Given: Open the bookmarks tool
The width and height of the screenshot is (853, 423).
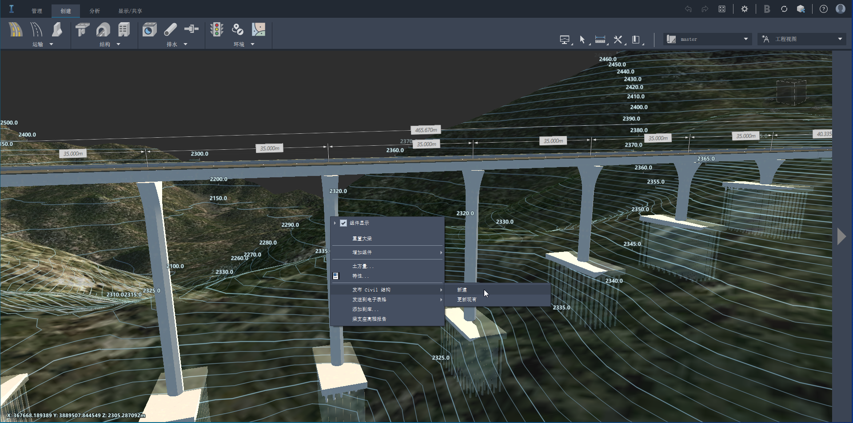Looking at the screenshot, I should tap(636, 40).
